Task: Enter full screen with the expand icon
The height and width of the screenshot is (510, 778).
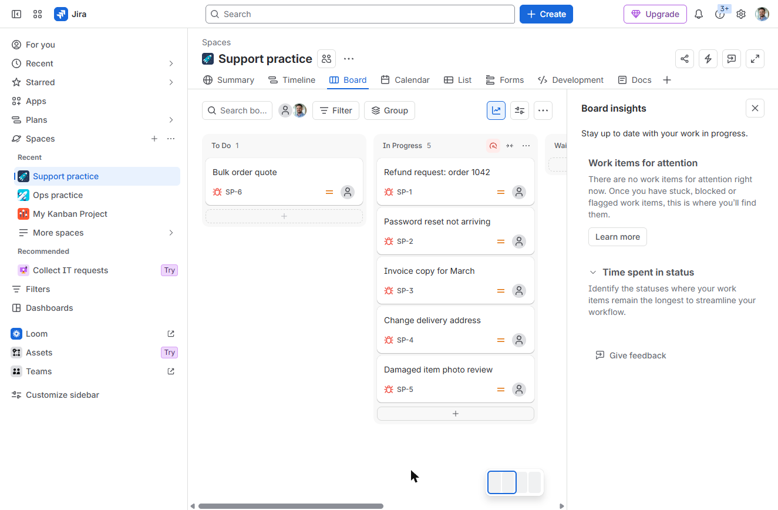Action: 755,59
